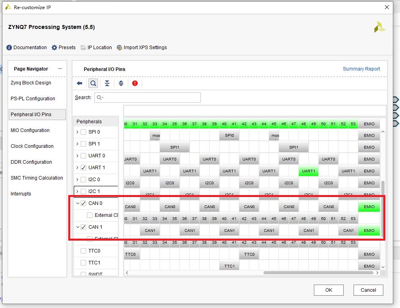Select Peripheral I/O Pins page
Viewport: 400px width, 308px height.
37,115
